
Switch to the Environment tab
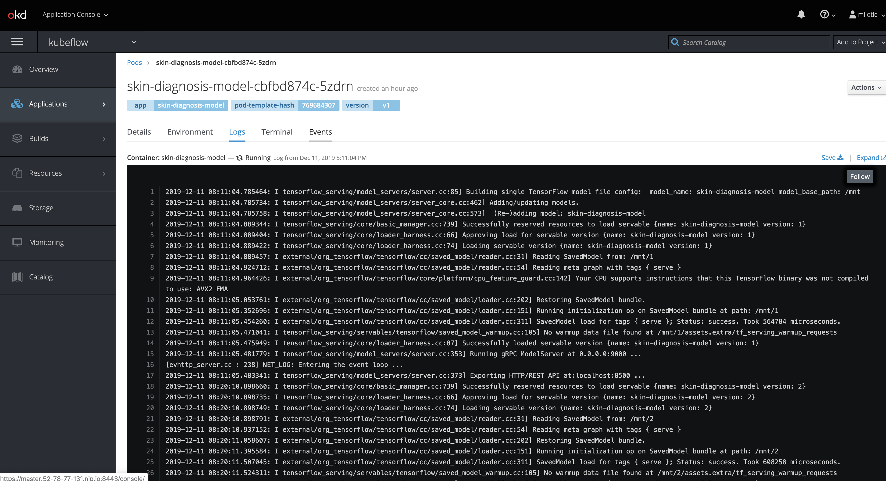190,132
